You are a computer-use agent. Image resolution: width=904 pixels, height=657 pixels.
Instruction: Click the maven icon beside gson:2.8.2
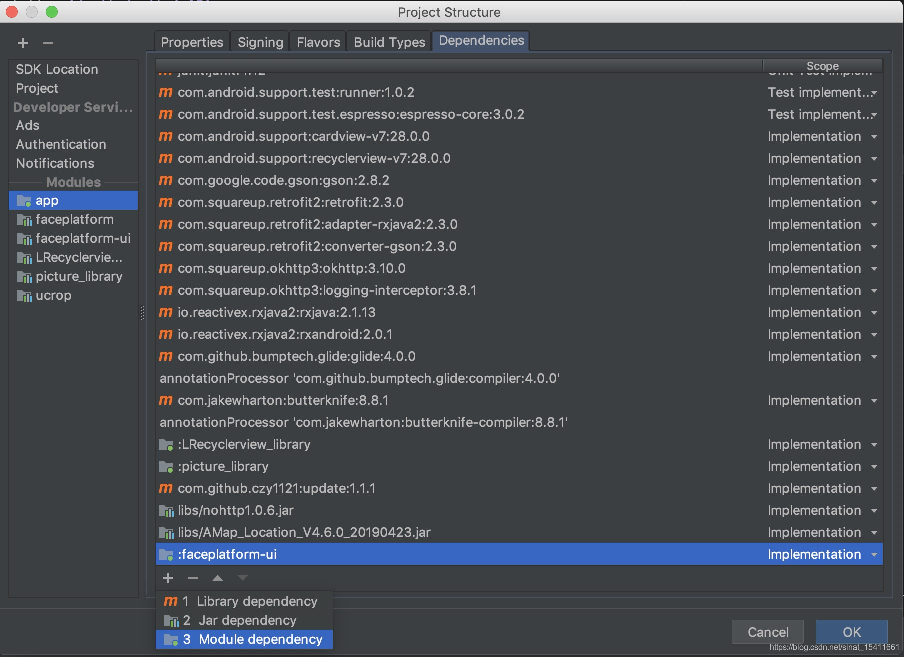(x=166, y=180)
